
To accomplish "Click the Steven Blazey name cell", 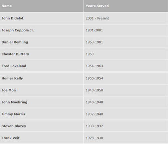I will pyautogui.click(x=42, y=126).
